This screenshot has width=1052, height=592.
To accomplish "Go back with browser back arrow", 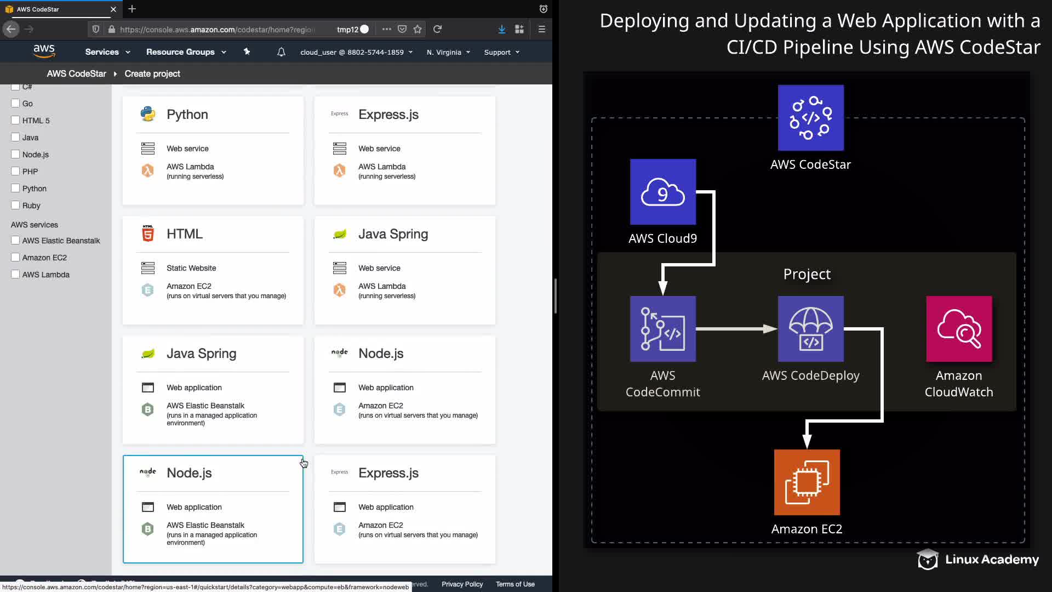I will (x=11, y=29).
